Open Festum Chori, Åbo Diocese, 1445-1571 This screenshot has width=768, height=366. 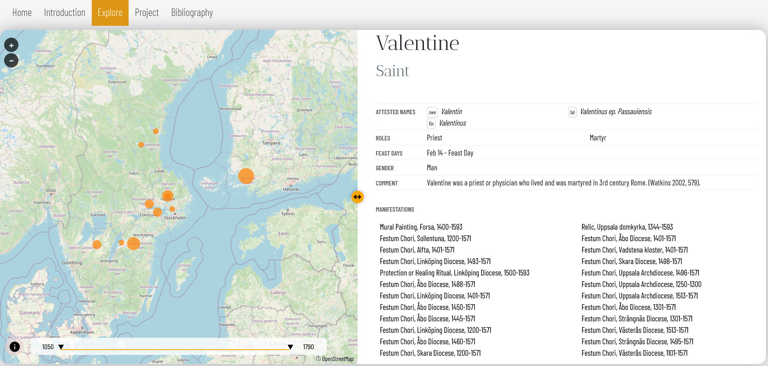[427, 319]
